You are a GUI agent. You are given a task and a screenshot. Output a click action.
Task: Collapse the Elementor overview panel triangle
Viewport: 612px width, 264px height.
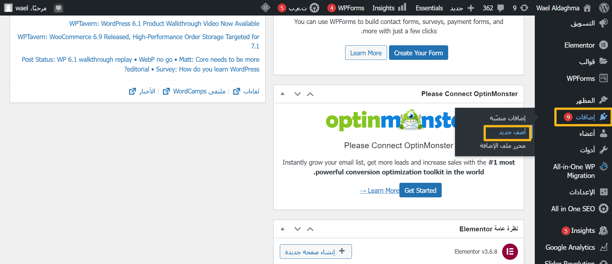click(x=283, y=229)
